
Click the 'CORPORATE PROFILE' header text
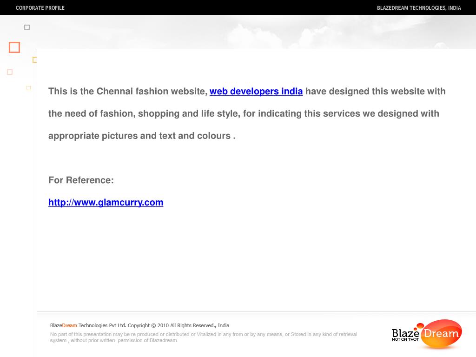[x=40, y=8]
